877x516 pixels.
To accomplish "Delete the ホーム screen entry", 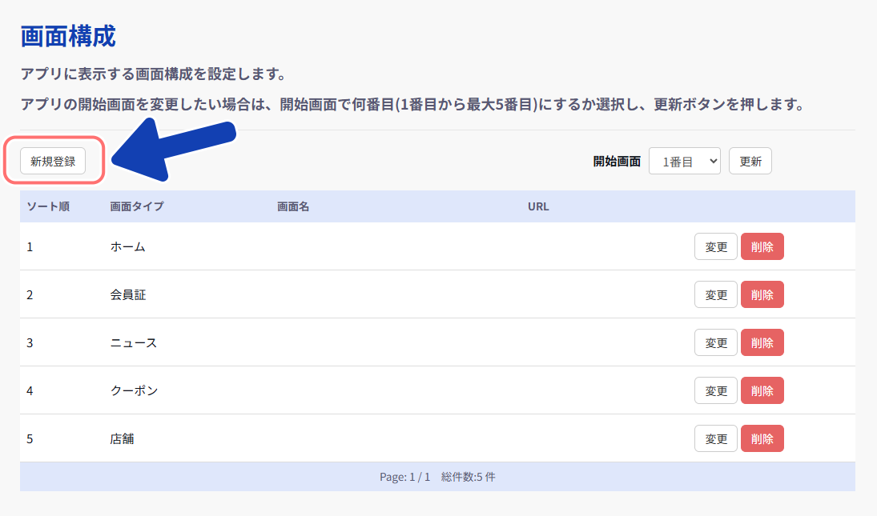I will coord(762,246).
